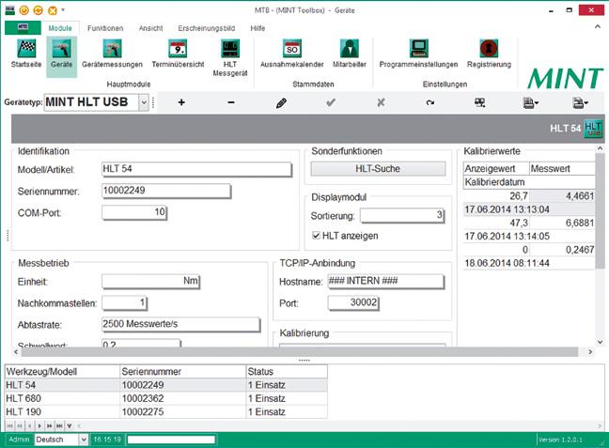Screen dimensions: 609x448
Task: Click the horizontal scrollbar of device form
Action: 300,351
